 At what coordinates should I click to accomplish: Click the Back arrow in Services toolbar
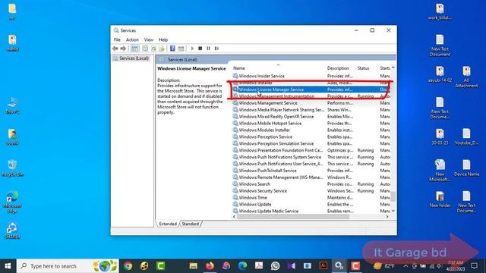pyautogui.click(x=115, y=49)
